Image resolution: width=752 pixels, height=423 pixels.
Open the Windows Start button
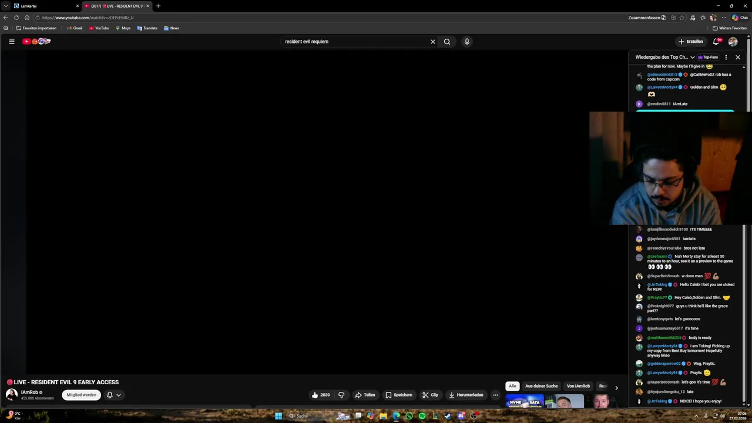(x=278, y=416)
